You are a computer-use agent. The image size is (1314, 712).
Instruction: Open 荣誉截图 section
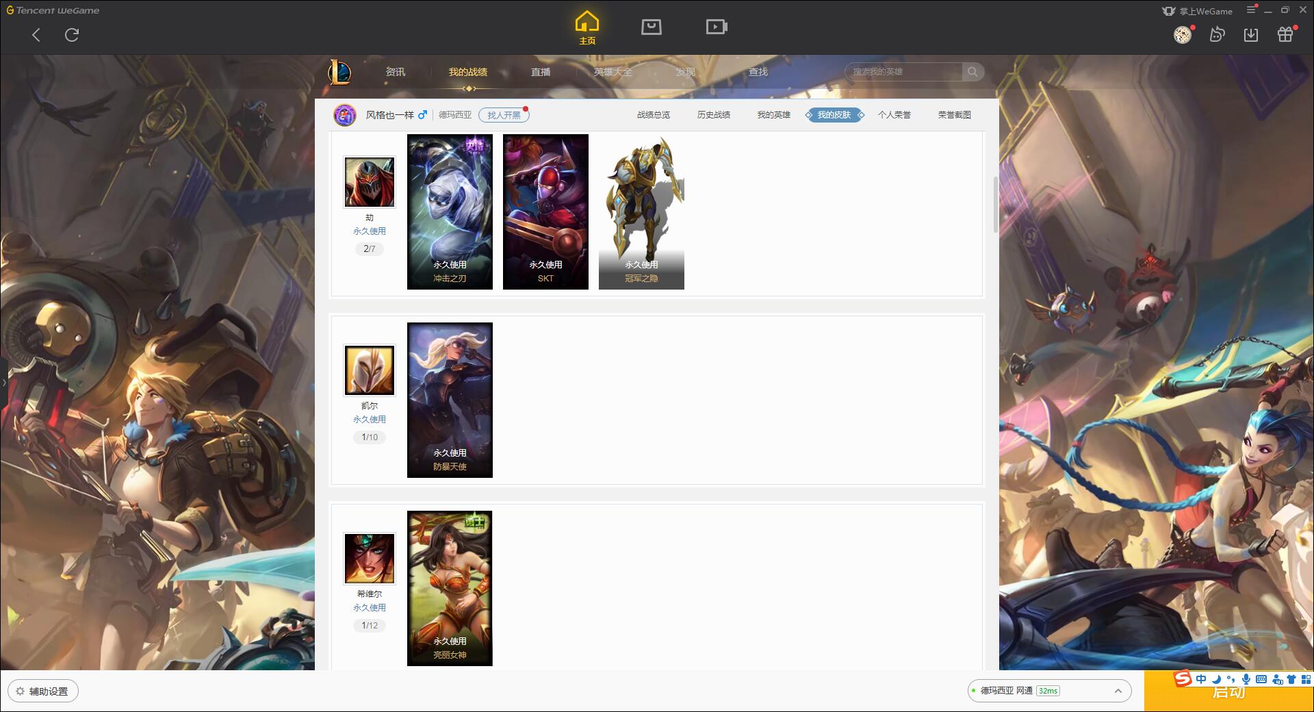coord(955,115)
